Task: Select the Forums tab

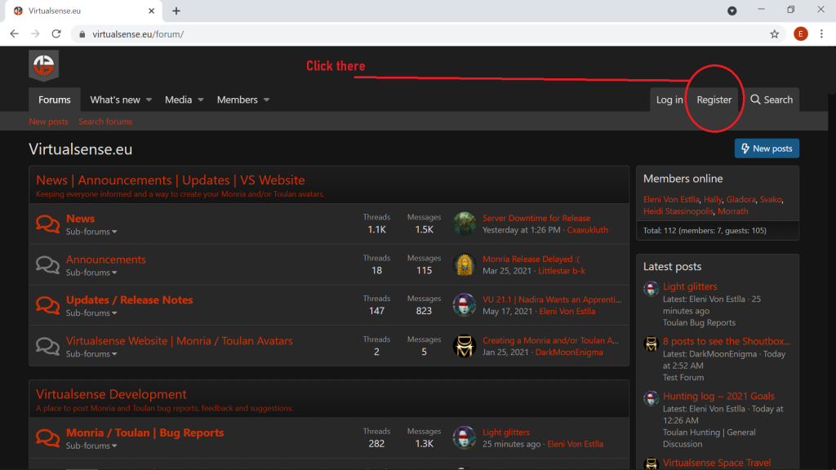Action: click(x=55, y=100)
